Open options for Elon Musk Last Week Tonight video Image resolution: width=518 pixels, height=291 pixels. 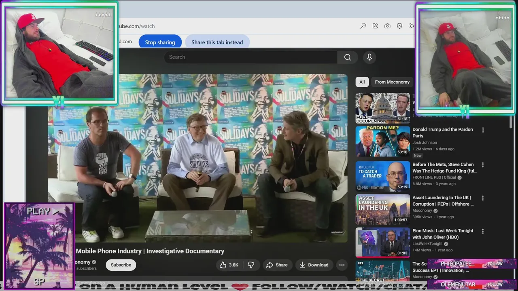click(483, 231)
